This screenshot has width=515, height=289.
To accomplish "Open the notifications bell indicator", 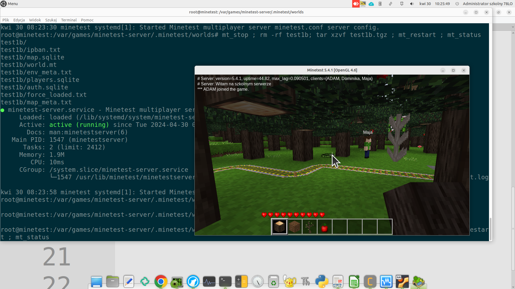I will click(402, 4).
